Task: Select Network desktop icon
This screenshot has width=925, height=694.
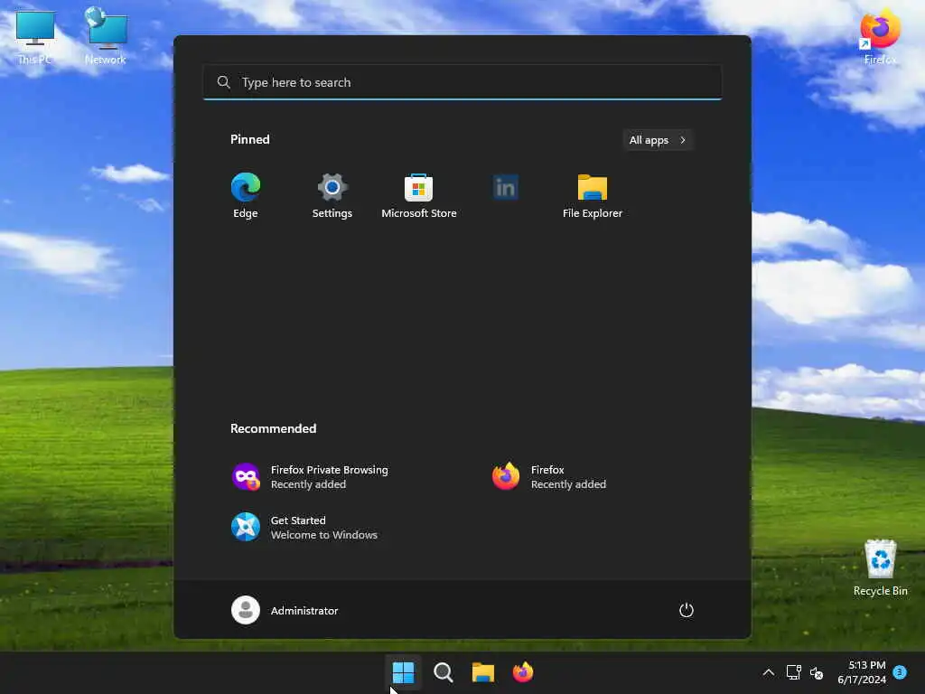Action: click(105, 36)
